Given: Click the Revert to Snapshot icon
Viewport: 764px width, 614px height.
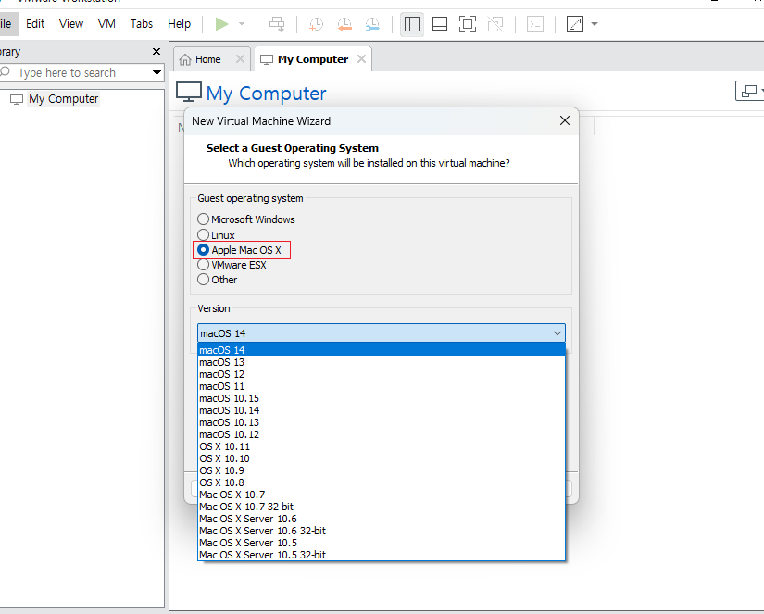Looking at the screenshot, I should [344, 24].
